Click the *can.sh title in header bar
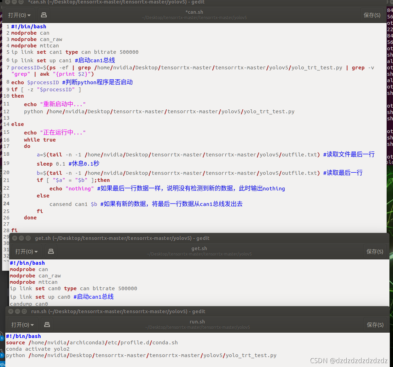393x367 pixels. 194,12
